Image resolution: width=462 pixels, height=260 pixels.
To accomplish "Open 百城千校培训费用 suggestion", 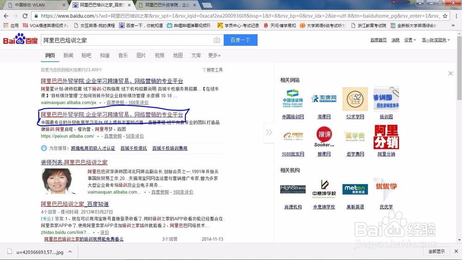I will coord(170,148).
